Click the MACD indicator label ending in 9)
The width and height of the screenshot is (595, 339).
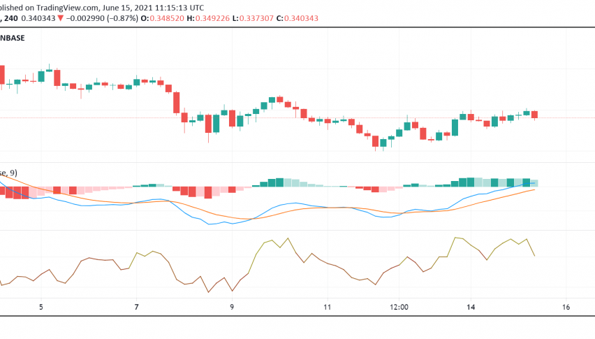8,173
